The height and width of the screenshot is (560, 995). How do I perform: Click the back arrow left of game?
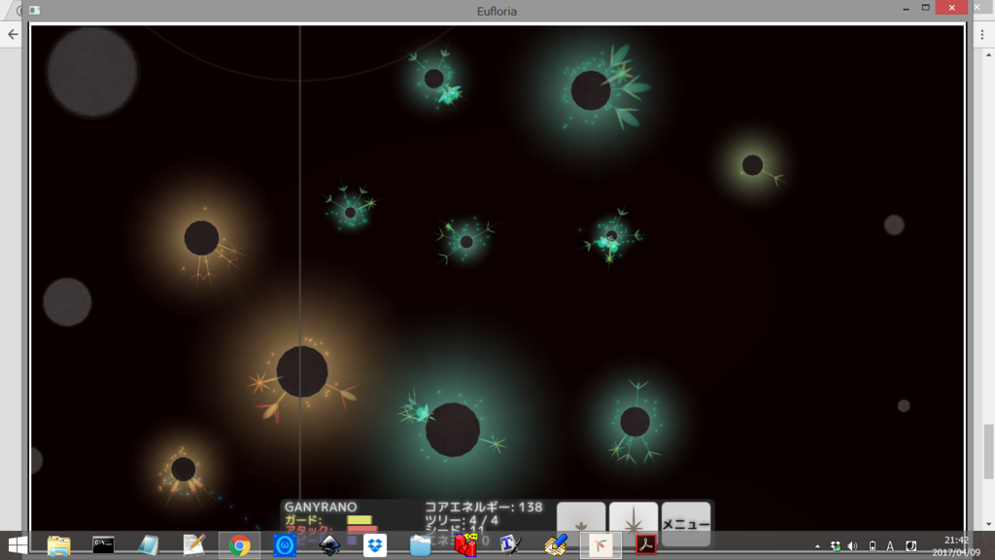13,34
